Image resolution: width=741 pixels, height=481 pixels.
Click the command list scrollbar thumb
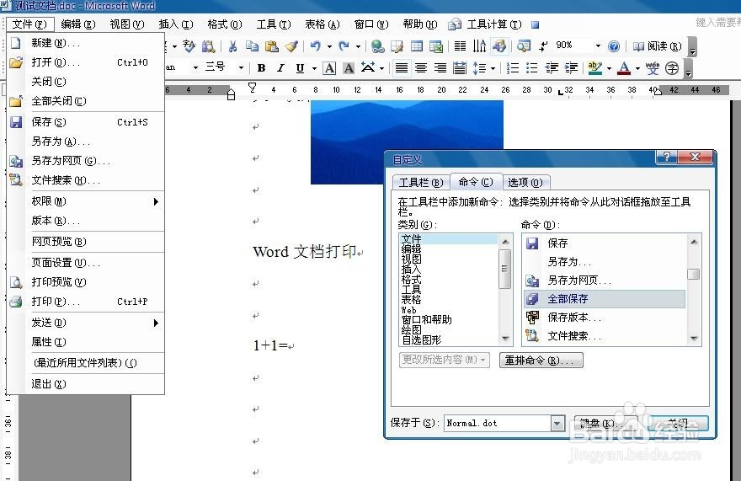[x=693, y=275]
